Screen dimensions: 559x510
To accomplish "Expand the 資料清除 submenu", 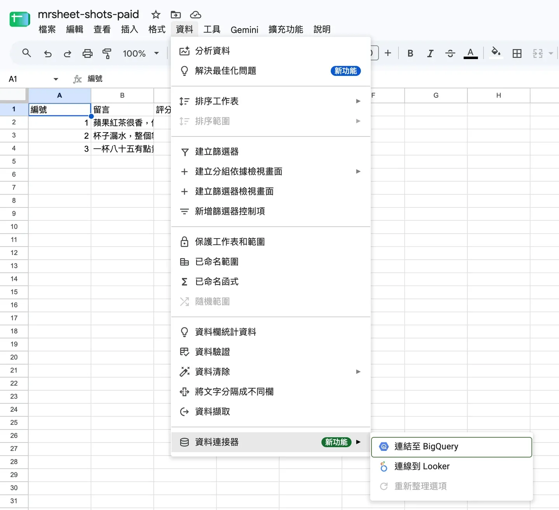I will click(x=271, y=372).
